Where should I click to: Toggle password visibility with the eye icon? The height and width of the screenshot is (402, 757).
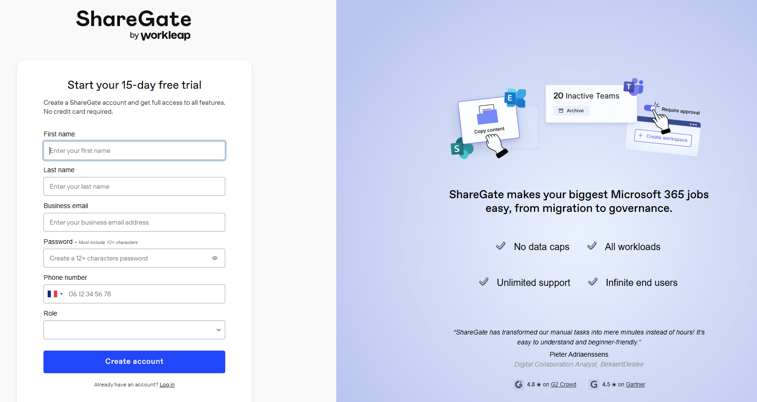pos(215,258)
